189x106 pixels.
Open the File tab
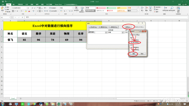[3, 5]
